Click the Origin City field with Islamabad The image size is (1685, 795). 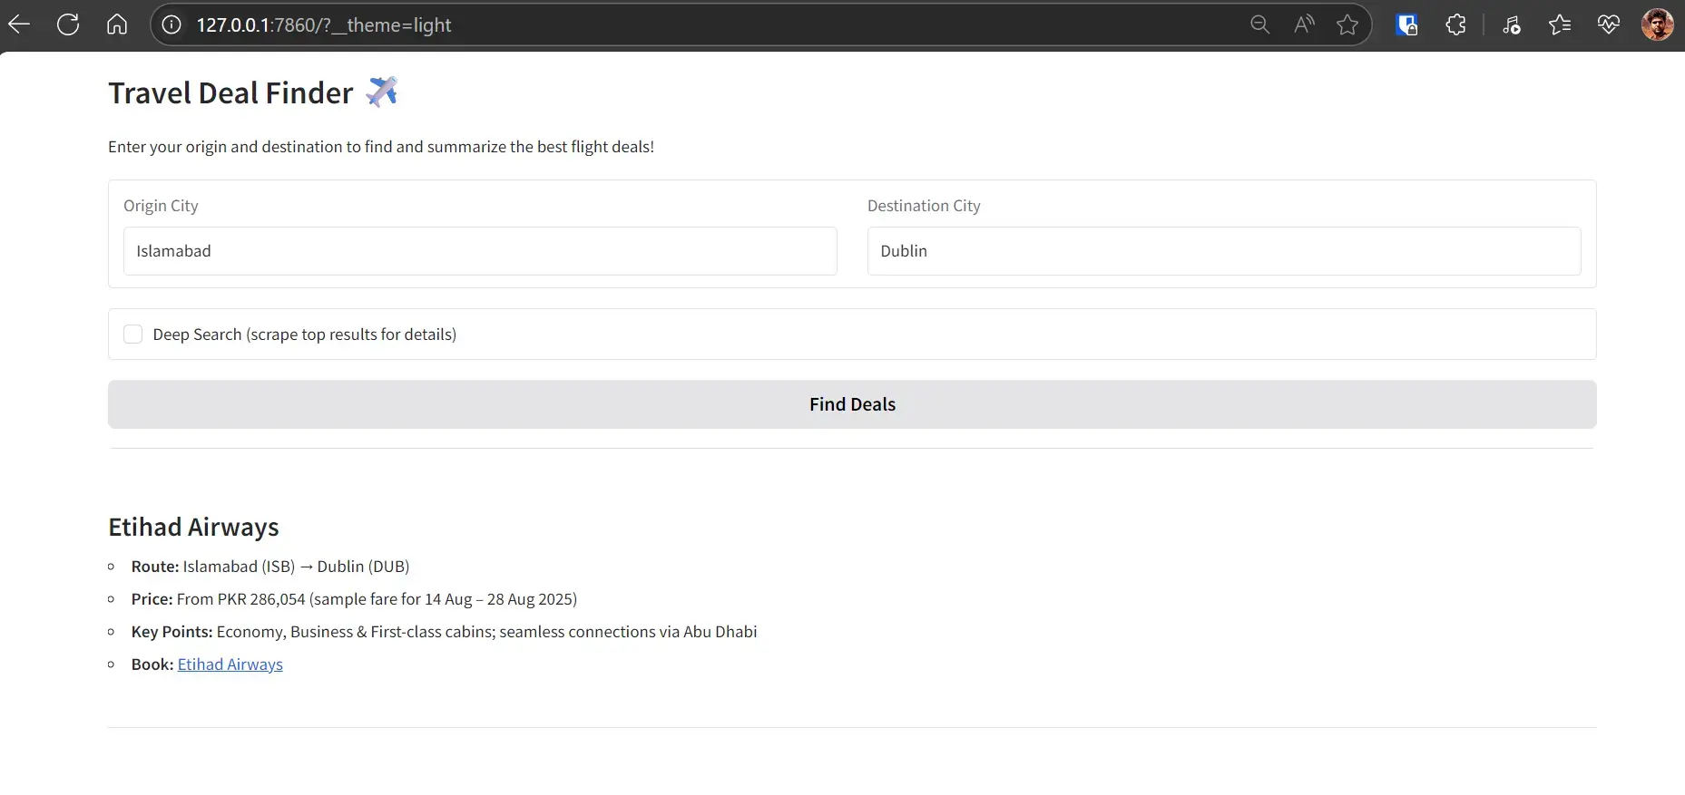(x=479, y=251)
